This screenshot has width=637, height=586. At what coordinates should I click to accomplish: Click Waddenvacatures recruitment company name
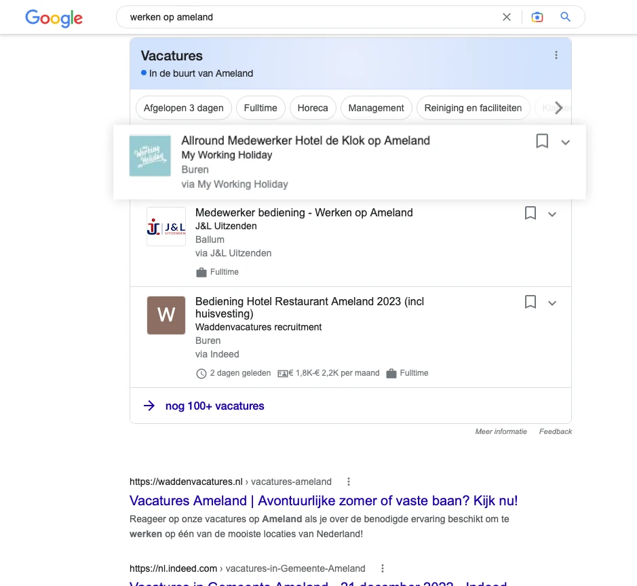point(258,327)
